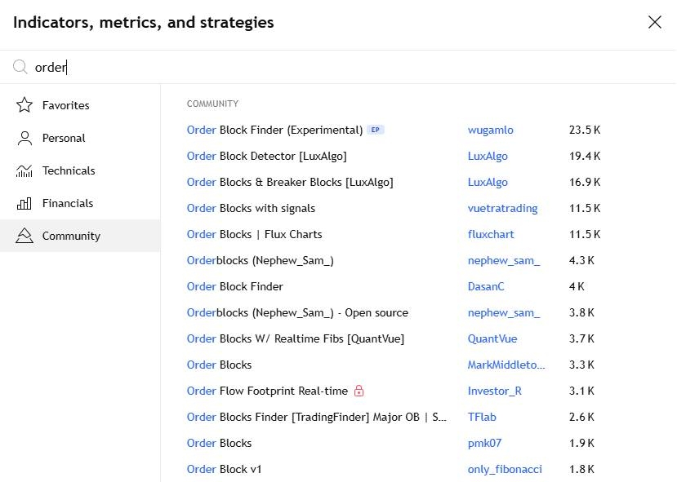The image size is (677, 482).
Task: Open author profile QuantVue
Action: click(492, 338)
